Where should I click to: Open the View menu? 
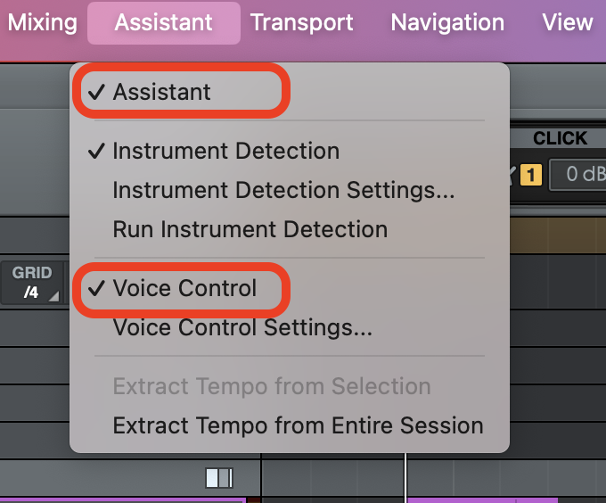568,22
